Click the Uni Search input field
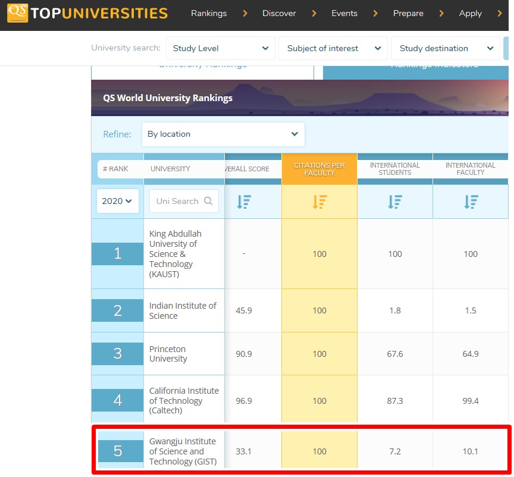514x477 pixels. 177,201
